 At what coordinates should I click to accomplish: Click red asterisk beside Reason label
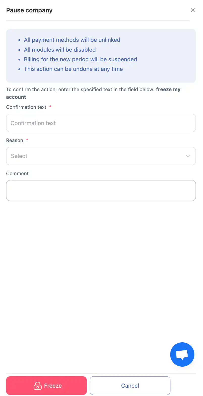[27, 140]
